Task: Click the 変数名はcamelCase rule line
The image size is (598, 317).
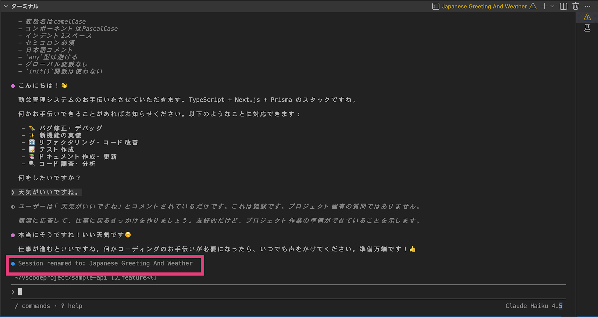Action: pyautogui.click(x=56, y=22)
